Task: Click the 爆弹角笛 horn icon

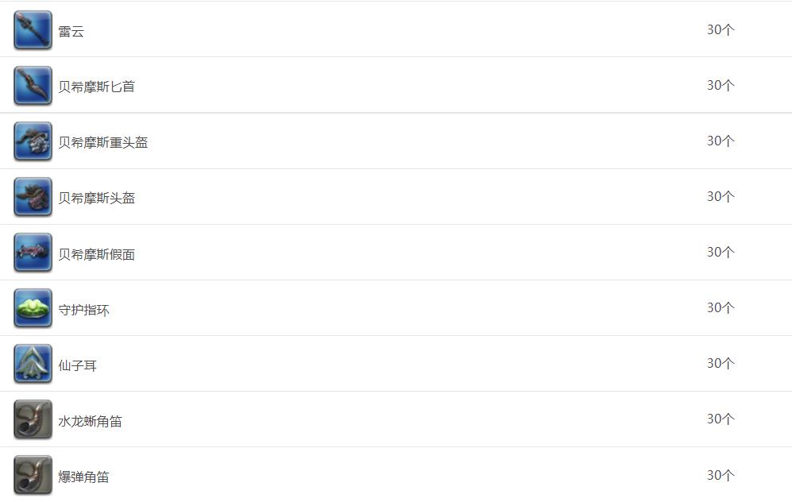Action: pos(33,475)
